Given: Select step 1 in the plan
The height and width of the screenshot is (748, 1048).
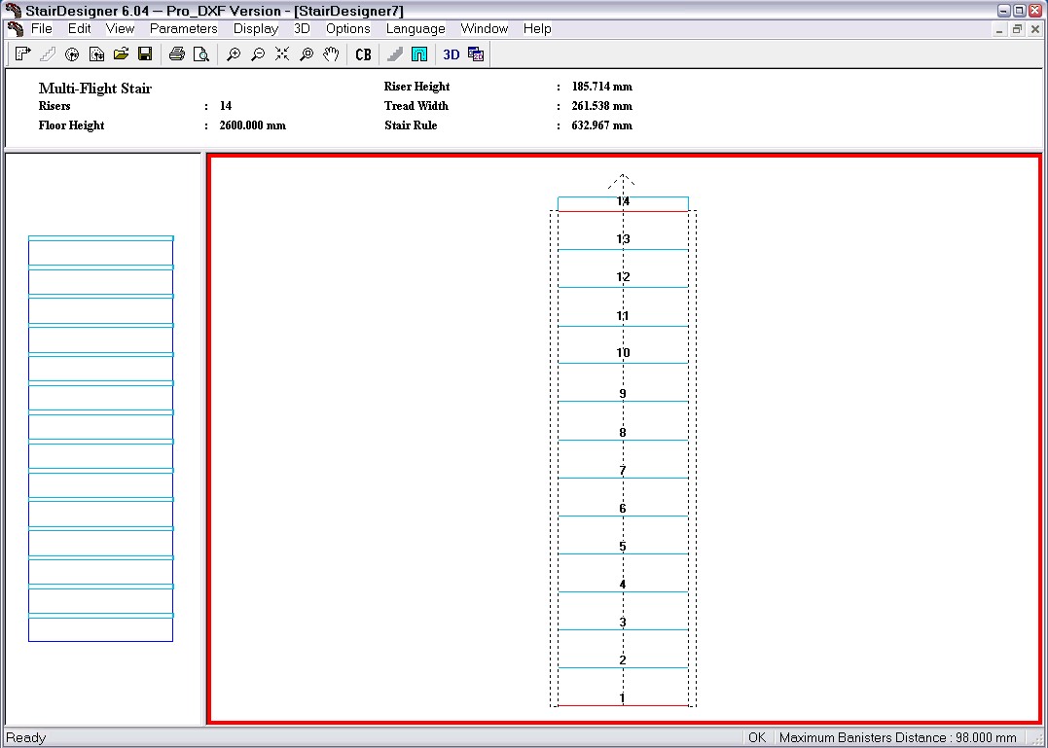Looking at the screenshot, I should click(x=622, y=698).
